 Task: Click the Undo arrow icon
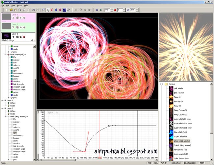tap(34, 10)
